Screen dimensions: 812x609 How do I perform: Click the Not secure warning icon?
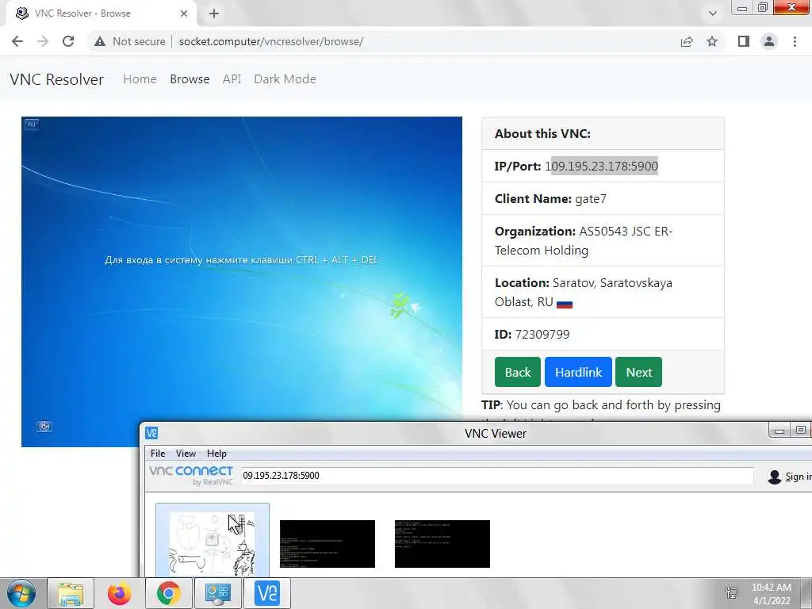[100, 41]
